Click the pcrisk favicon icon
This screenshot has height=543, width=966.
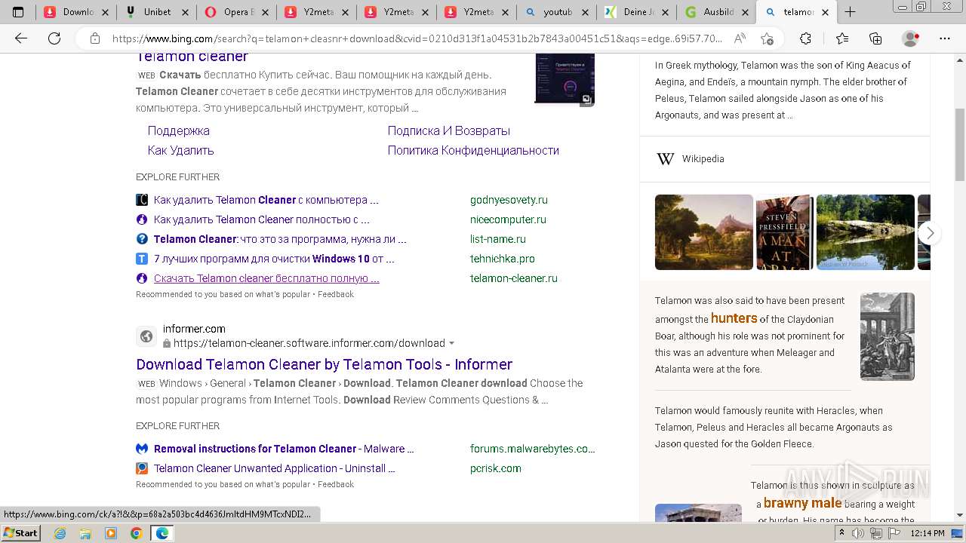click(142, 468)
